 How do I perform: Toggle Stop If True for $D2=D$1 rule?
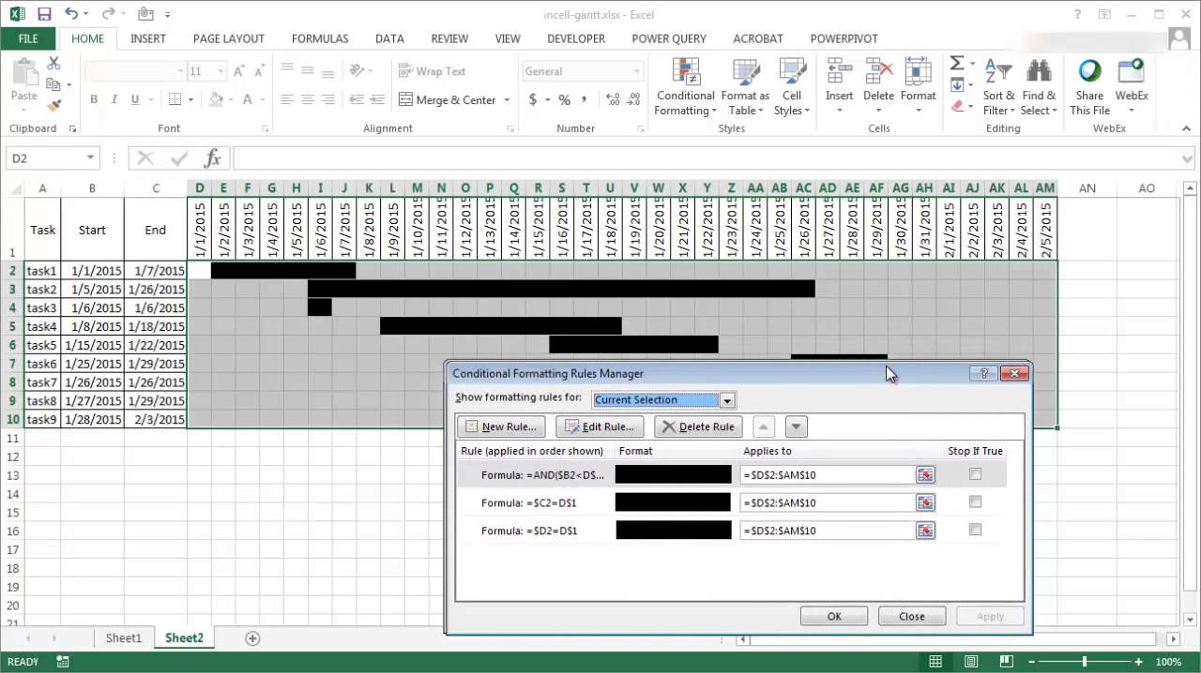tap(975, 531)
